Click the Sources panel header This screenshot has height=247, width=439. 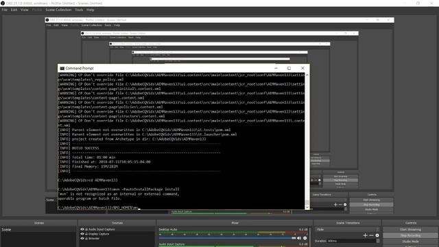click(117, 223)
